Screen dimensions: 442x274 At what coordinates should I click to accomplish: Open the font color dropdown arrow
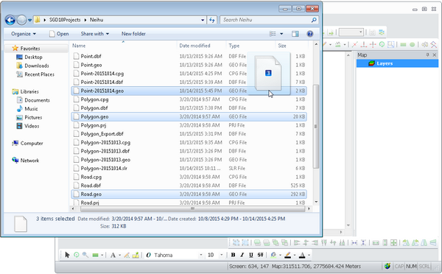click(309, 255)
